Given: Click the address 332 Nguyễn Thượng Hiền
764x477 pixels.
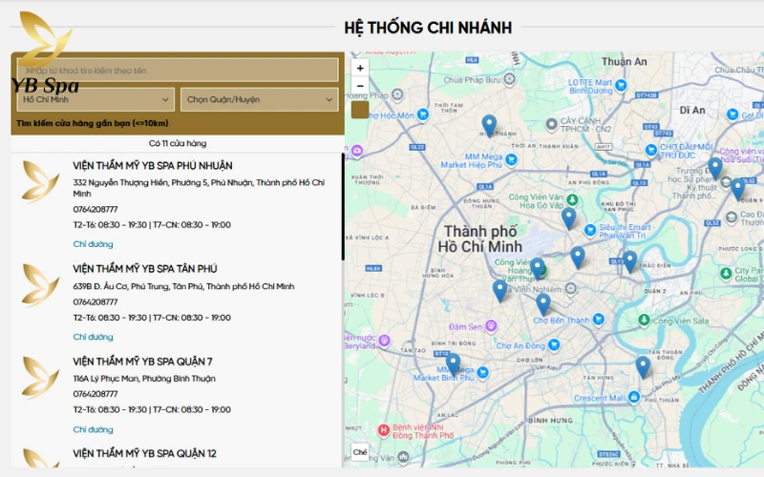Looking at the screenshot, I should [x=199, y=188].
